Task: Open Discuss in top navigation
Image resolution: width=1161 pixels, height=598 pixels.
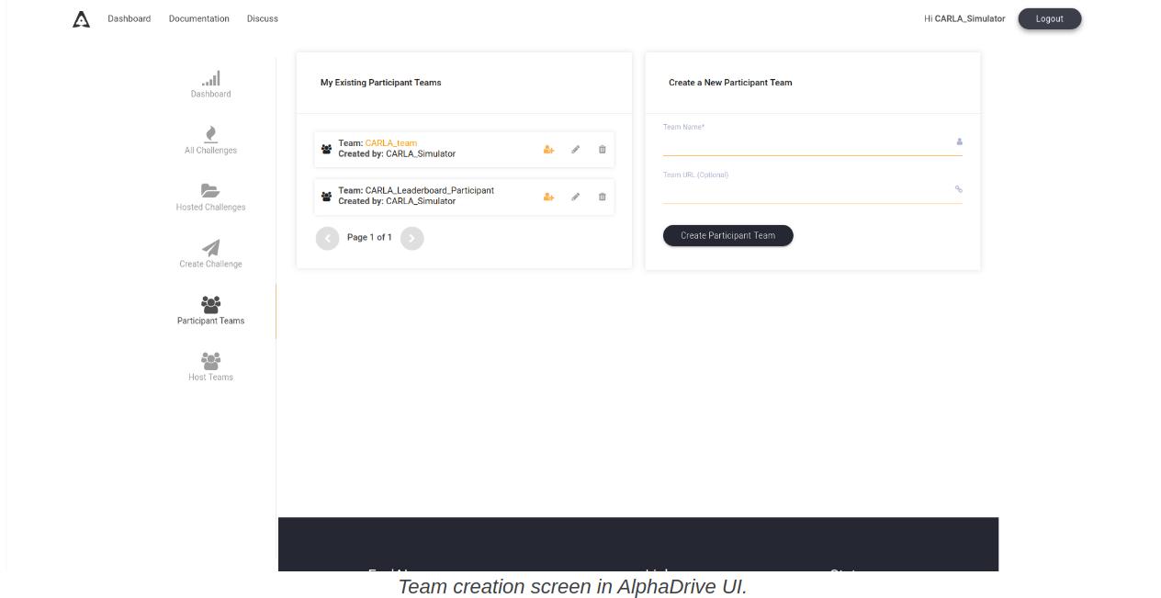Action: click(262, 19)
